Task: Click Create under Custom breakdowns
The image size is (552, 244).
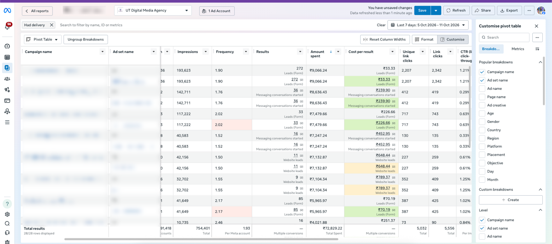Action: (511, 200)
